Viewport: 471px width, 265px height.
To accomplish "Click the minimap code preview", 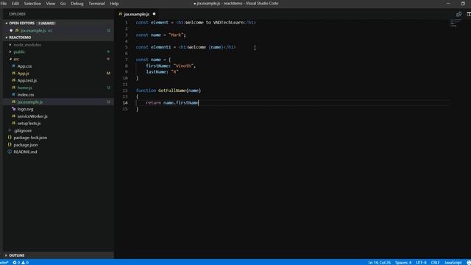I will point(455,23).
